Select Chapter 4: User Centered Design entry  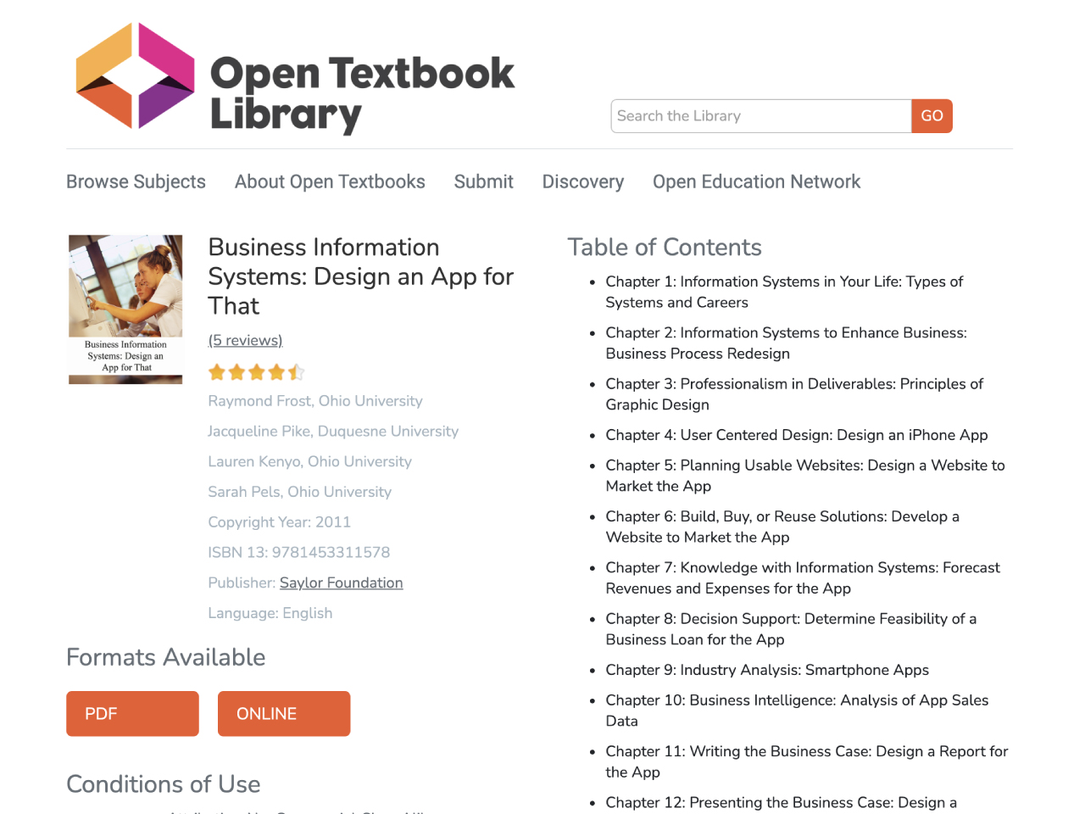point(797,435)
